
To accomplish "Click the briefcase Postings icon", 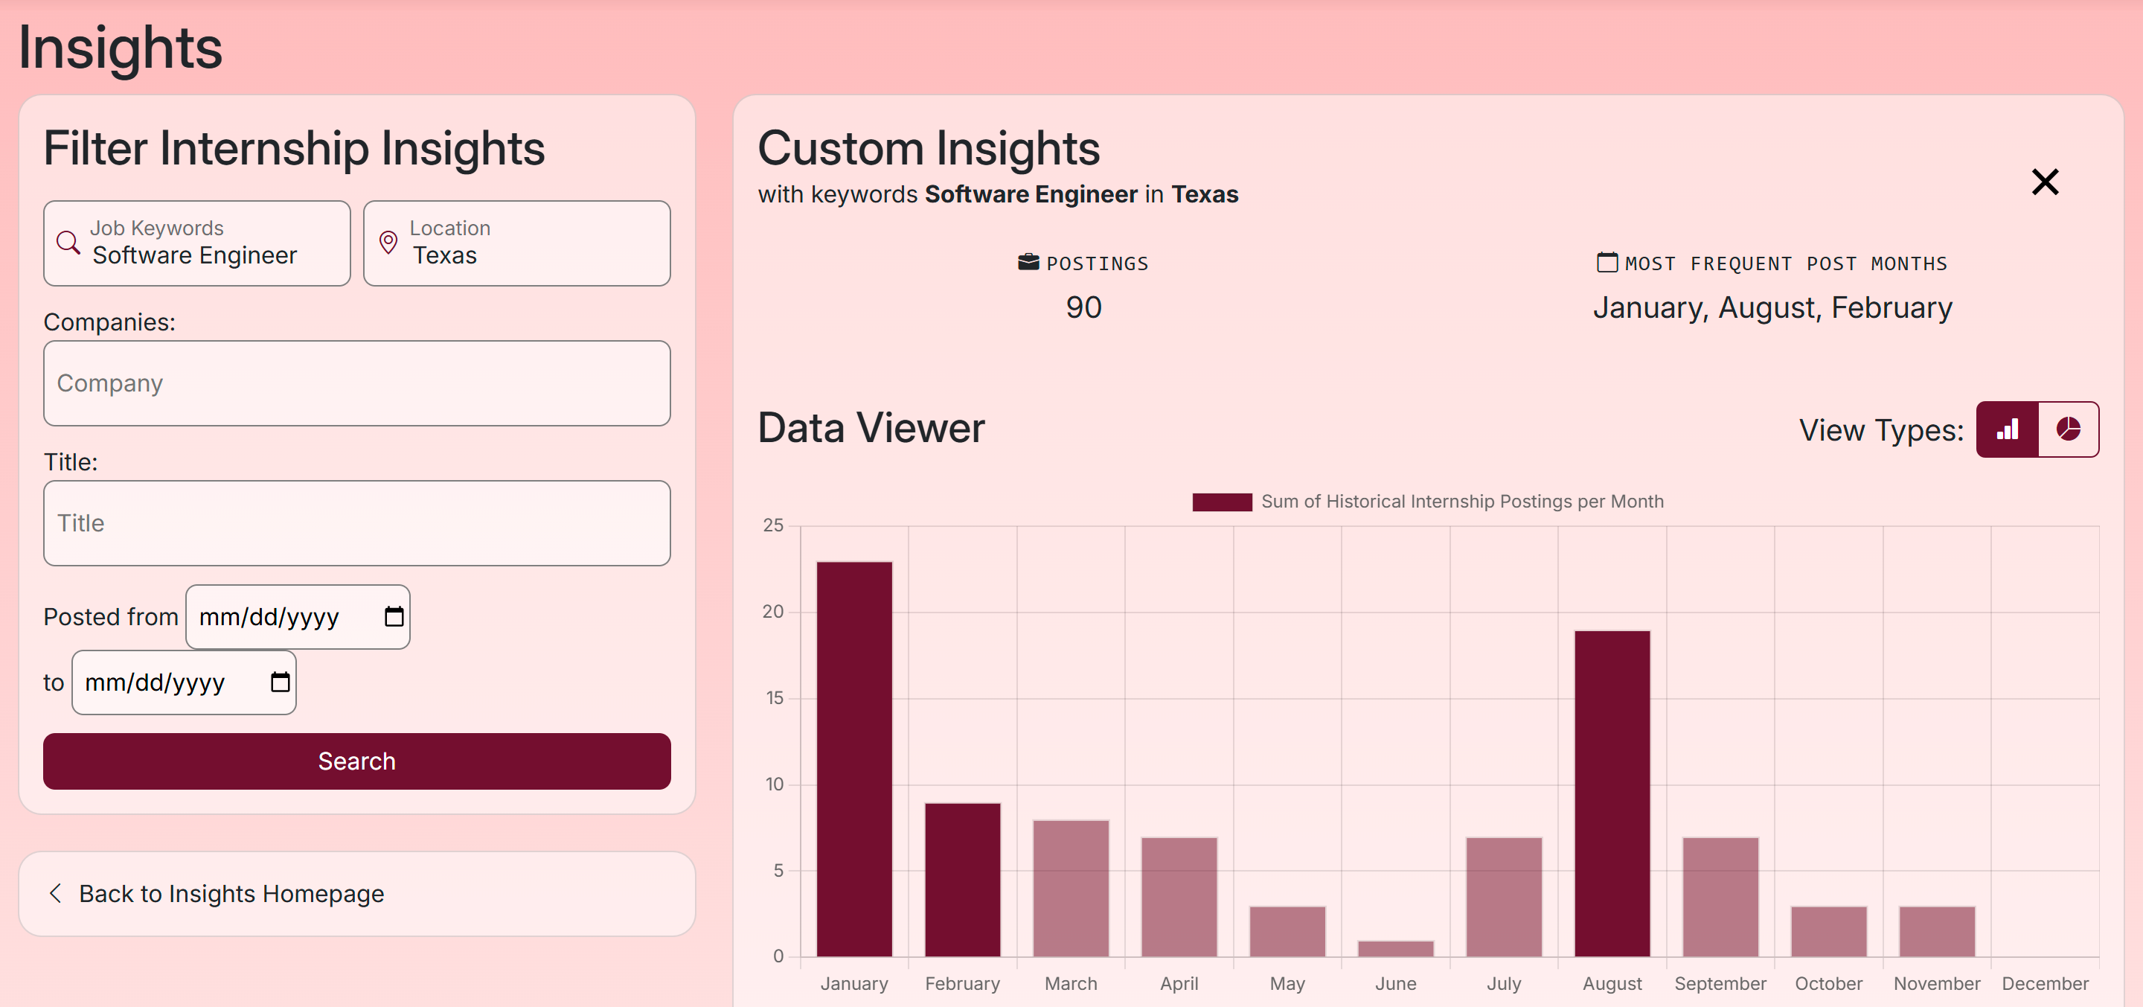I will point(1028,262).
